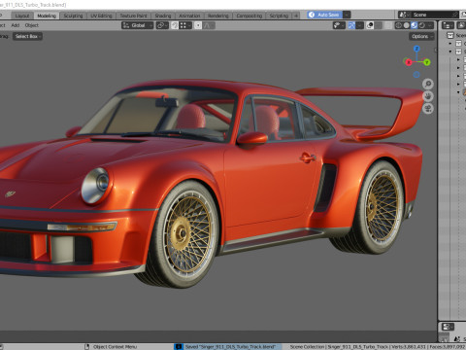This screenshot has width=466, height=350.
Task: Open the dropdown next to Auto Save
Action: click(347, 15)
